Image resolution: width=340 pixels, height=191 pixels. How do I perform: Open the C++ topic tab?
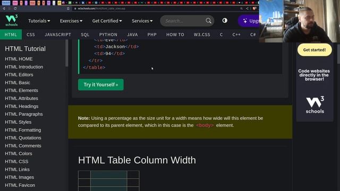236,34
